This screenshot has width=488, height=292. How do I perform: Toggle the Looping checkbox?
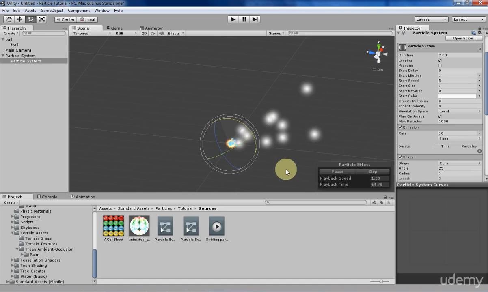[440, 60]
